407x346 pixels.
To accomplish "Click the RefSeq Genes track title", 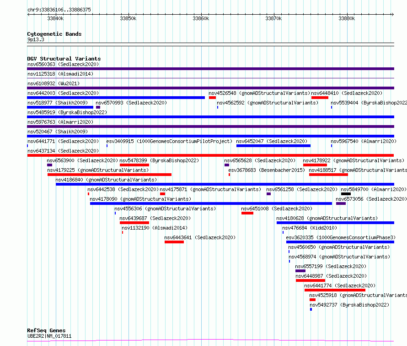I will click(x=46, y=330).
